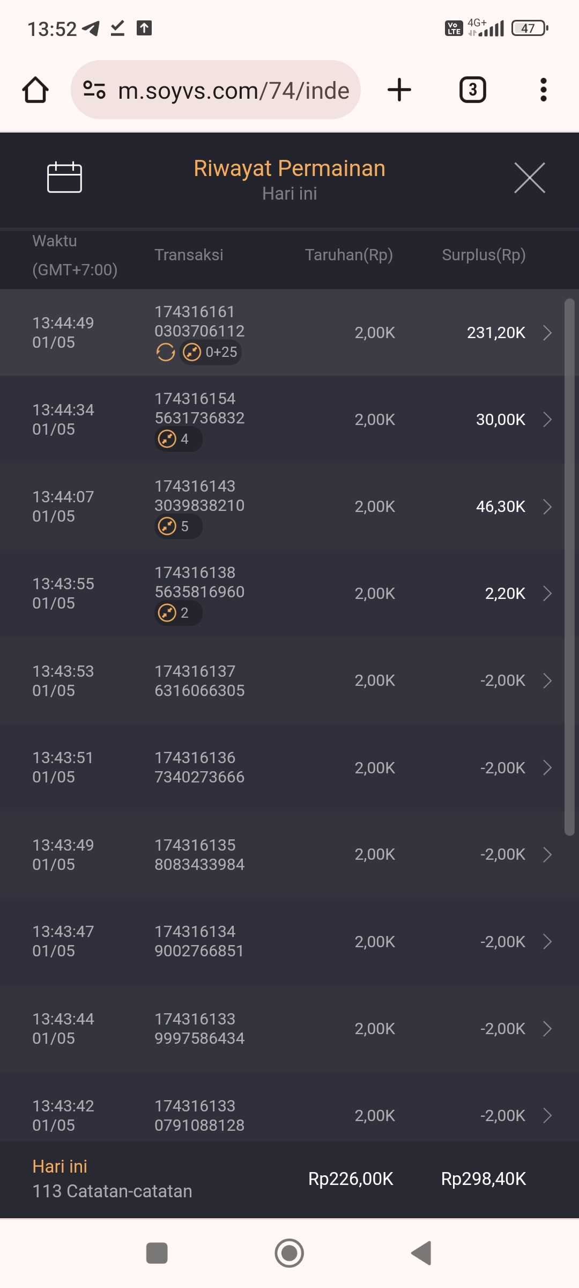Image resolution: width=579 pixels, height=1288 pixels.
Task: Expand the 30,00K surplus record
Action: point(547,420)
